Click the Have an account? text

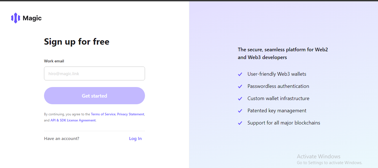click(x=61, y=139)
